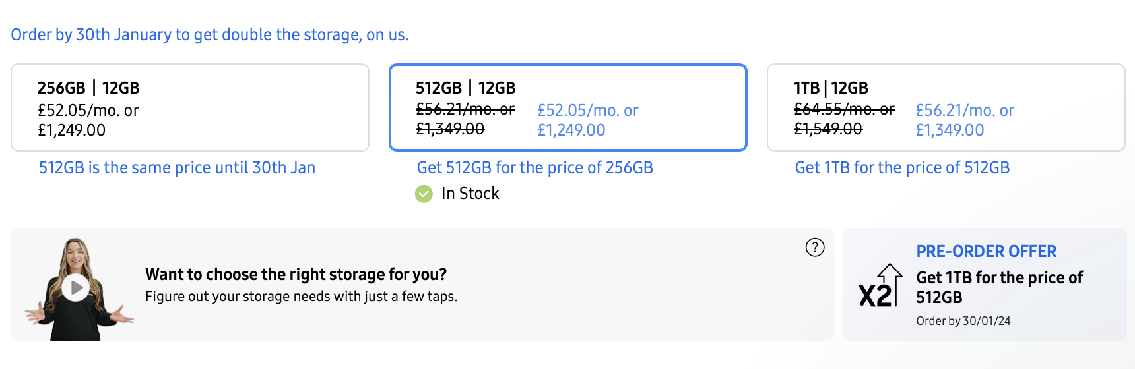Click the green In Stock checkmark icon

click(424, 194)
